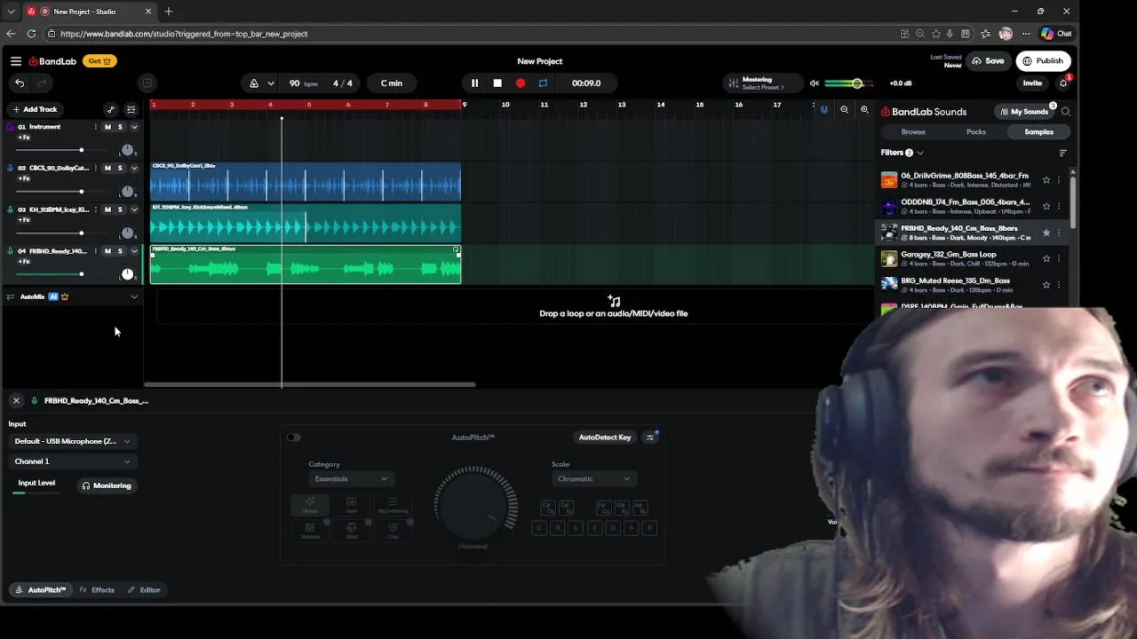1137x639 pixels.
Task: Toggle the snap magnet icon
Action: pyautogui.click(x=824, y=110)
